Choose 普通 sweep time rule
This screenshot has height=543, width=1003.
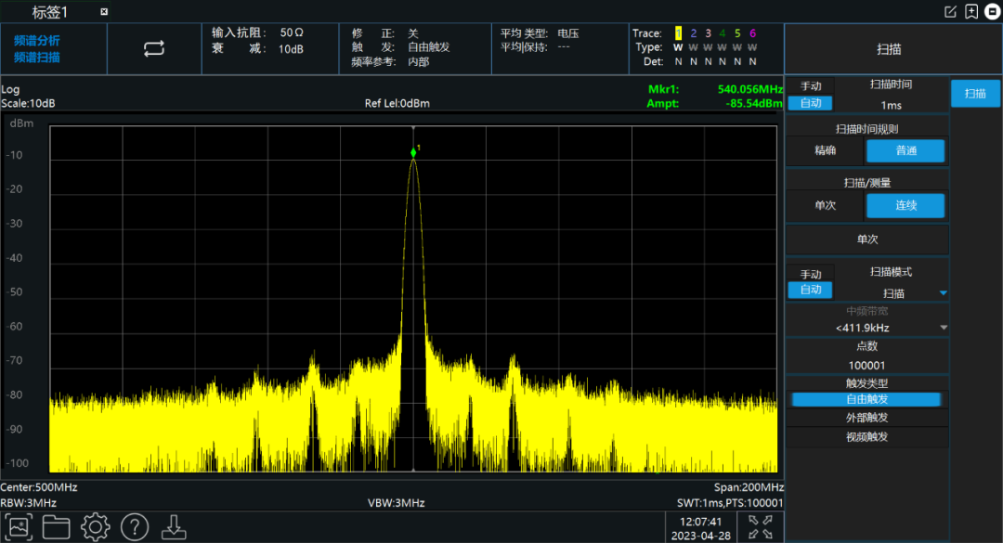tap(905, 150)
